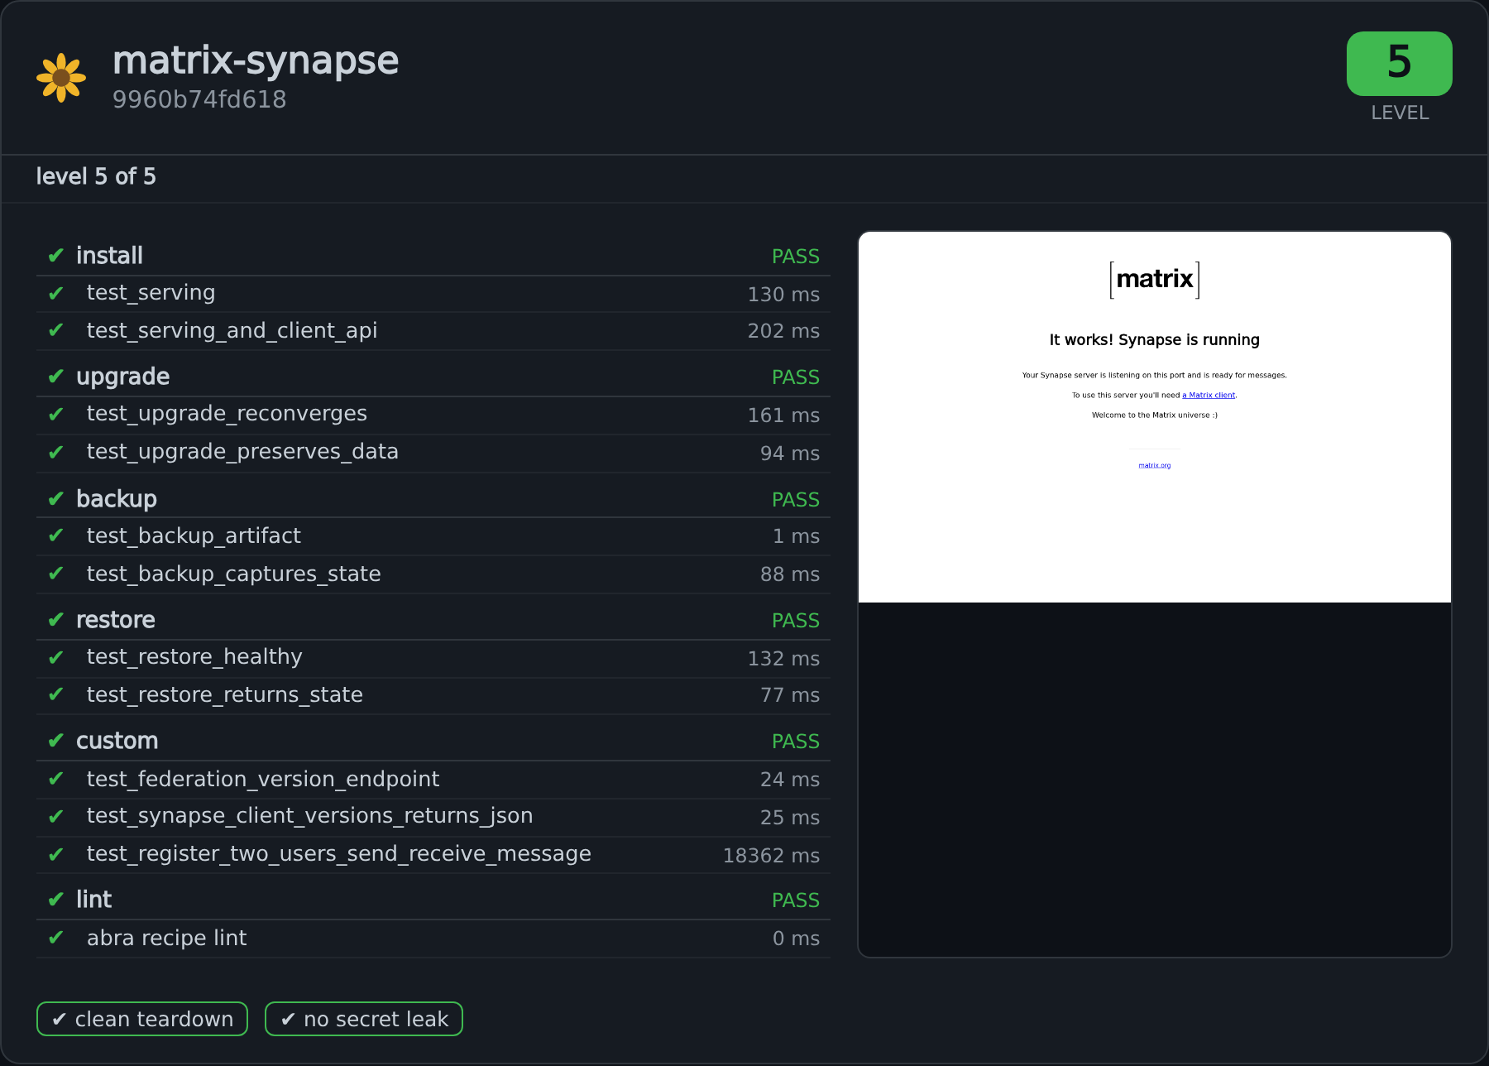Click the 130 ms duration value
The height and width of the screenshot is (1066, 1489).
783,295
